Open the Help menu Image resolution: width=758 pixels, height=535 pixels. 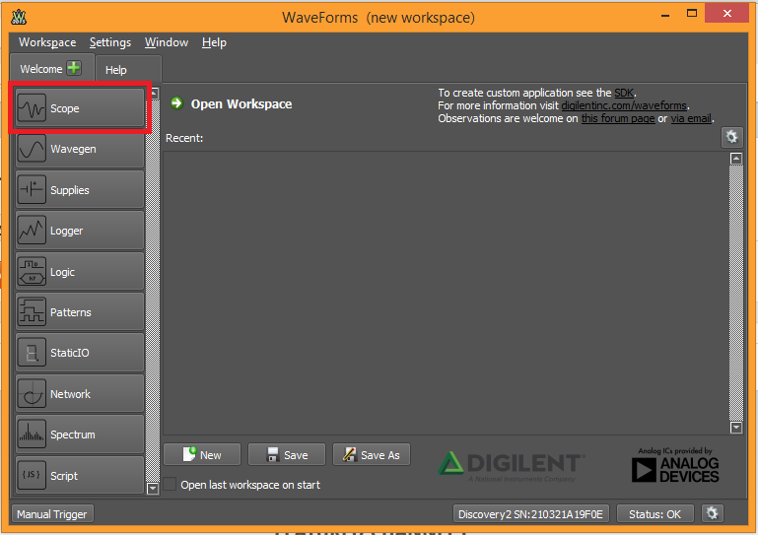click(214, 42)
